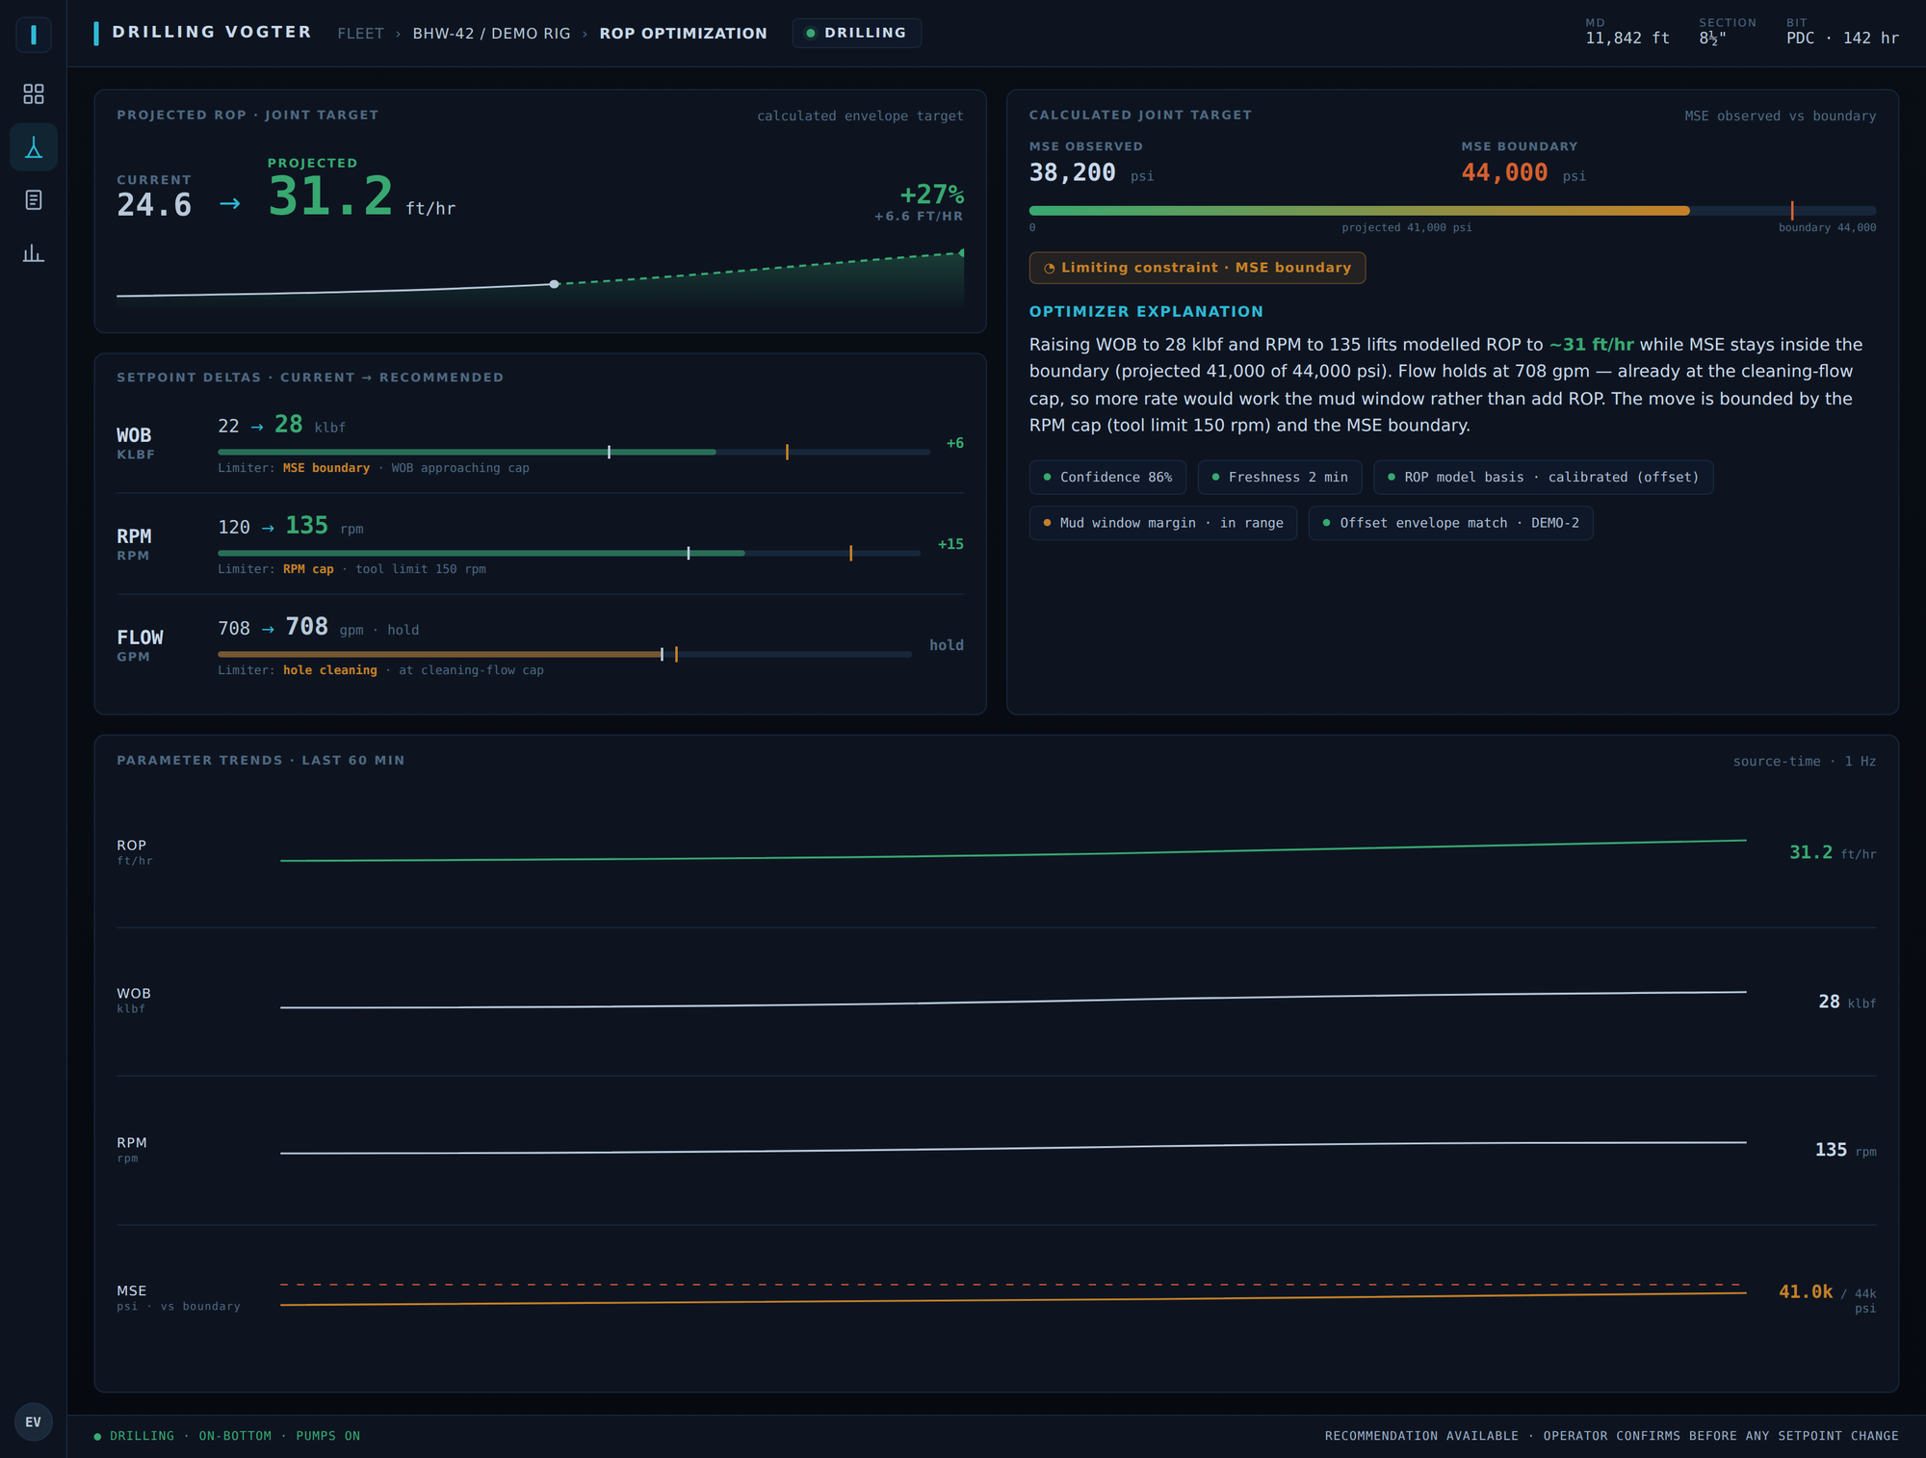Click the Freshness 2 min chip
The height and width of the screenshot is (1458, 1926).
pyautogui.click(x=1279, y=478)
